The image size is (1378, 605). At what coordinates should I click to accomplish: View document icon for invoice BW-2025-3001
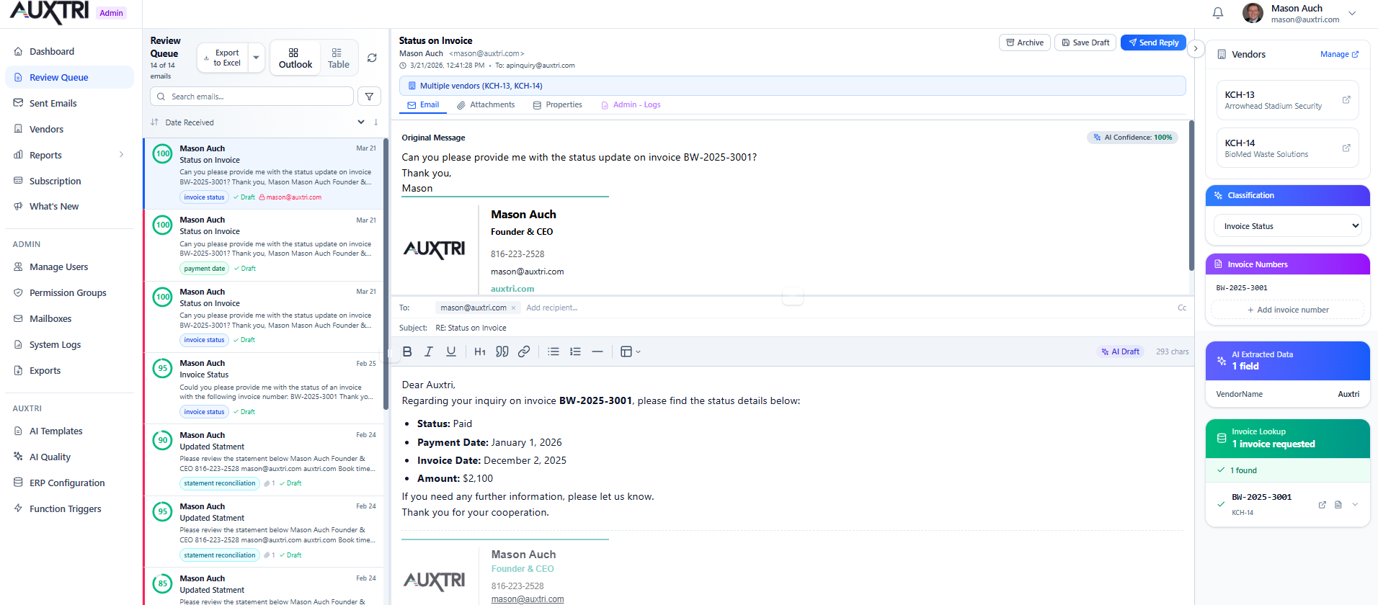click(x=1338, y=504)
